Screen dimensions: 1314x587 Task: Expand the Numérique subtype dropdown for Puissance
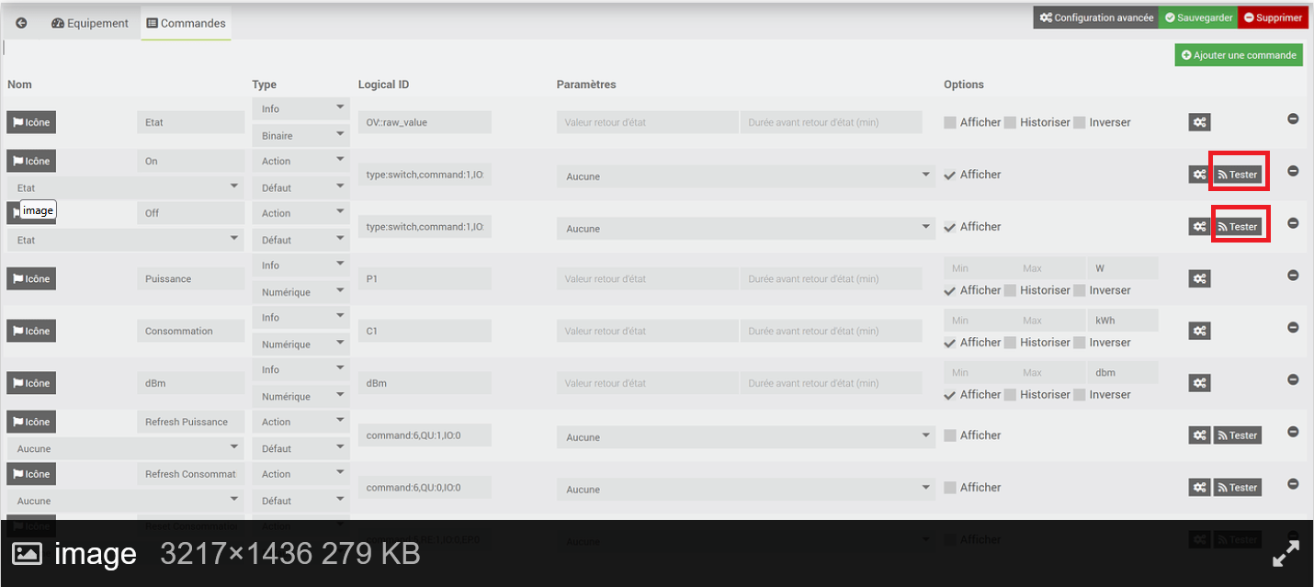point(300,292)
